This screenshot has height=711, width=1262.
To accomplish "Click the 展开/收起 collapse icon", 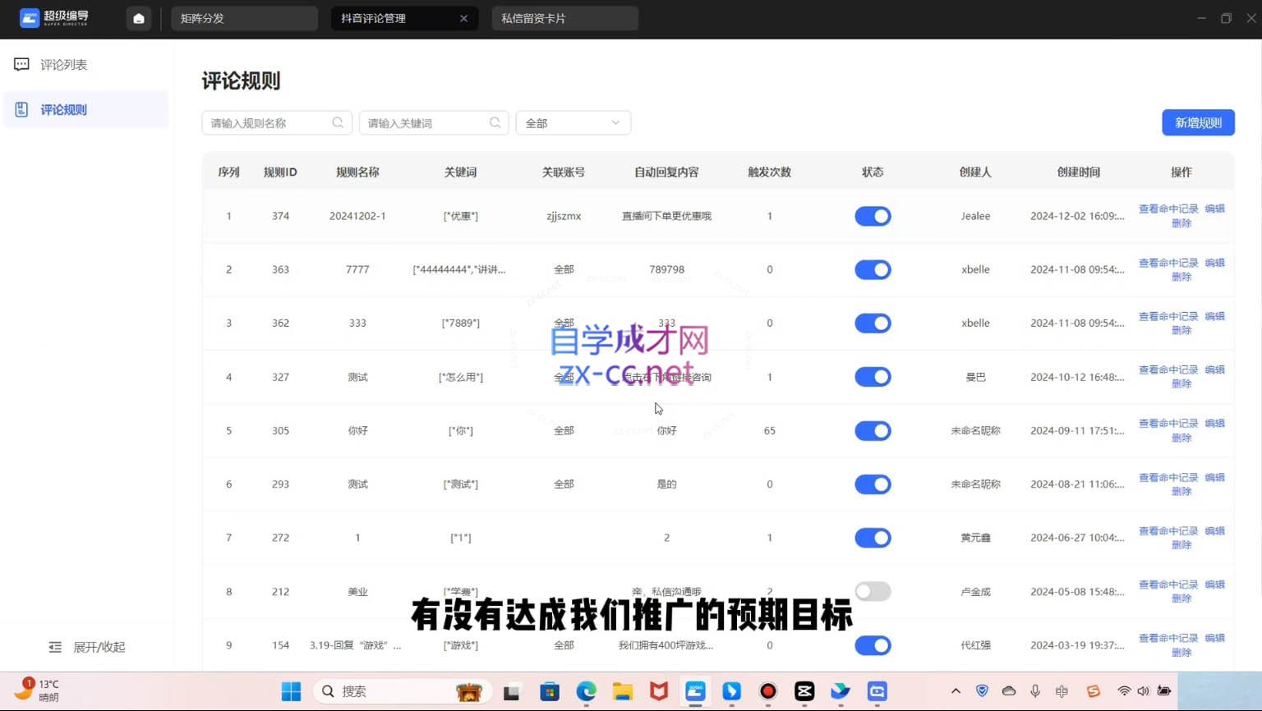I will [x=55, y=647].
